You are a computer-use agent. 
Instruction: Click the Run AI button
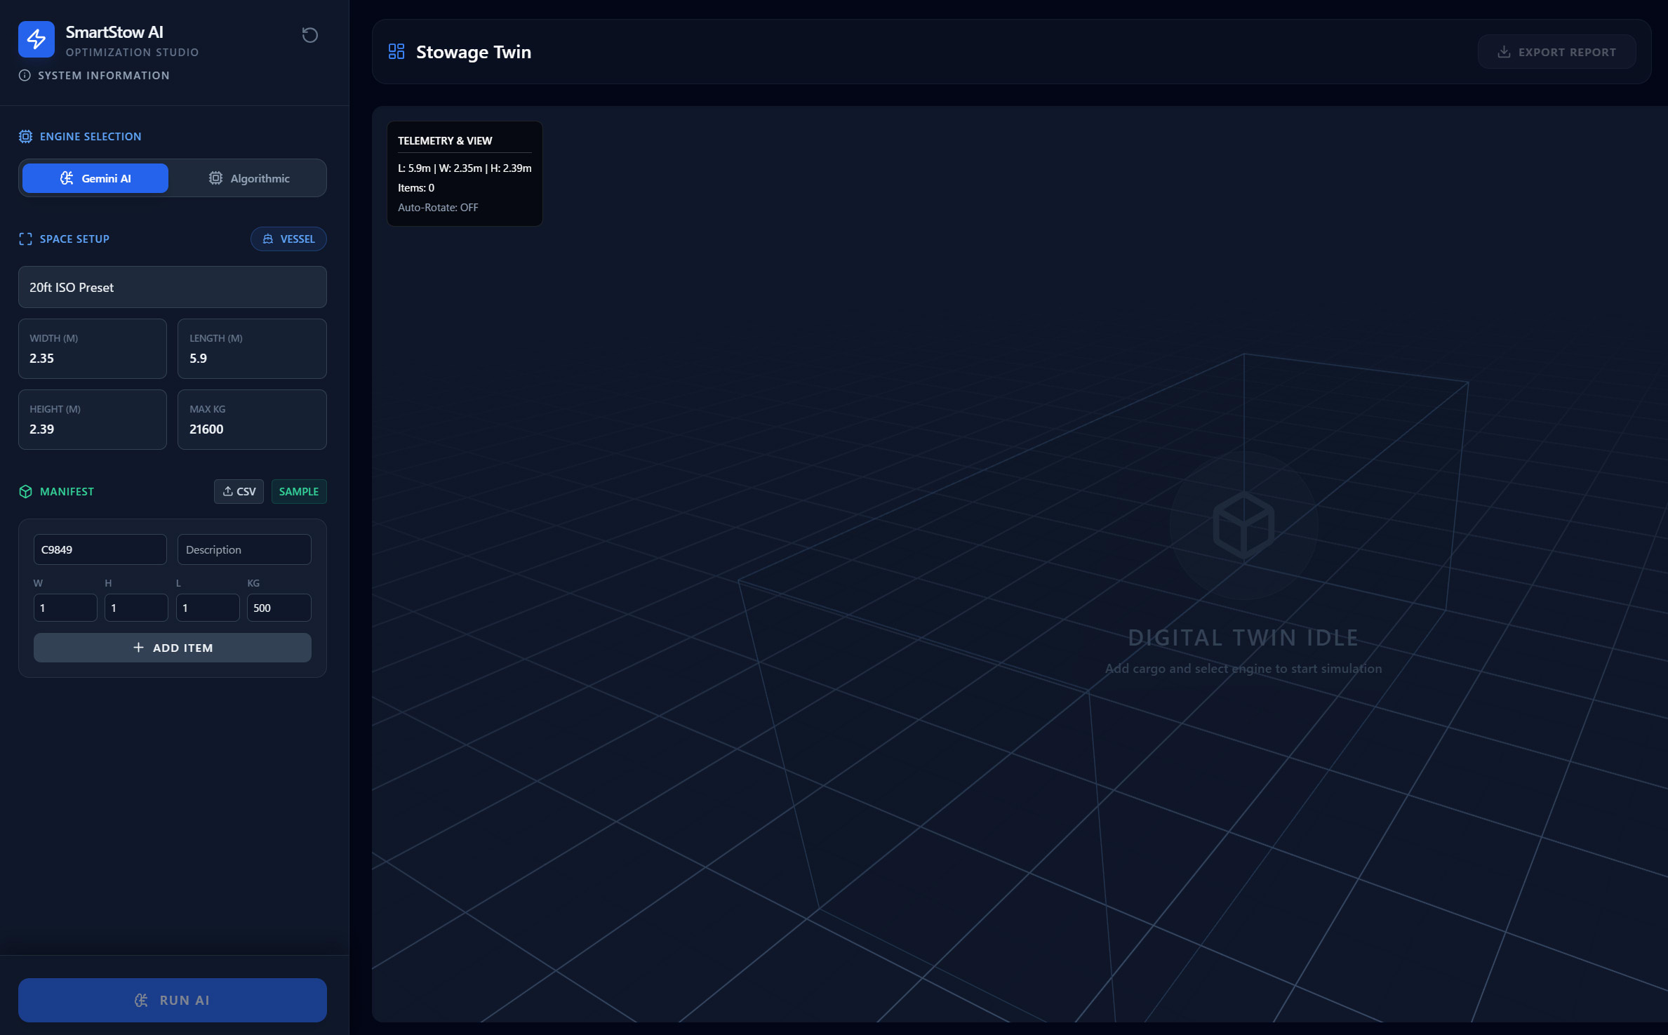click(173, 1000)
